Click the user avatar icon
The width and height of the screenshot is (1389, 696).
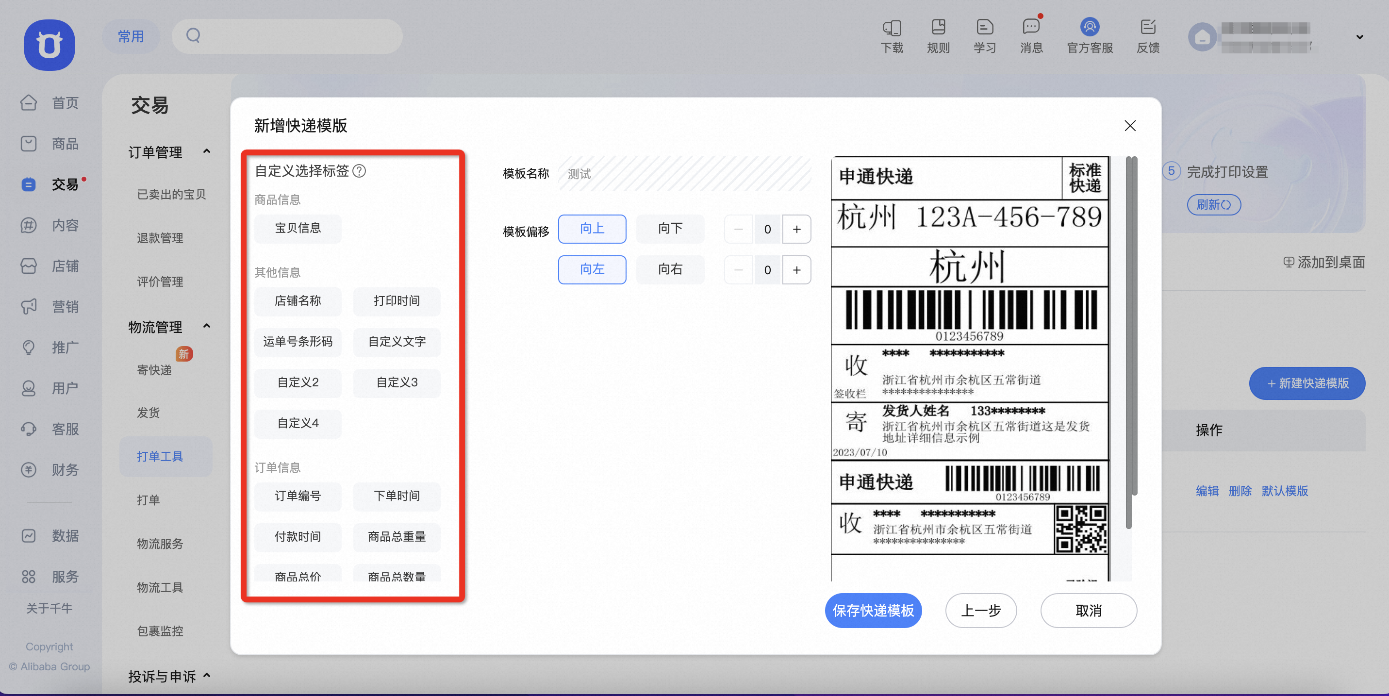[x=1202, y=37]
